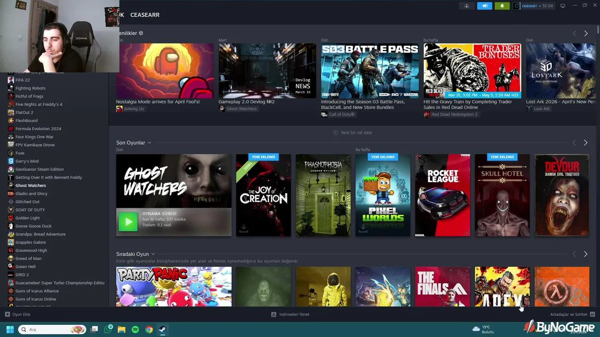Go to next news items with right arrow
Screen dimensions: 600x337
(585, 33)
